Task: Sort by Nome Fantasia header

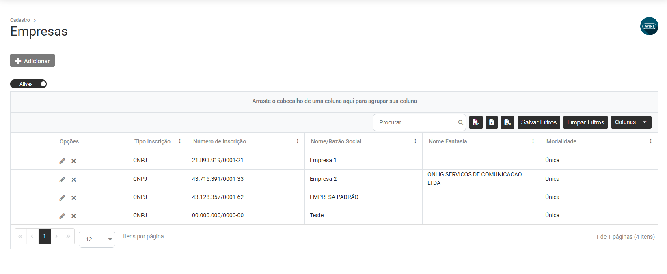Action: click(x=448, y=141)
